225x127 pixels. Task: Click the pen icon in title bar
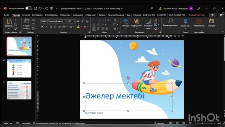point(199,8)
